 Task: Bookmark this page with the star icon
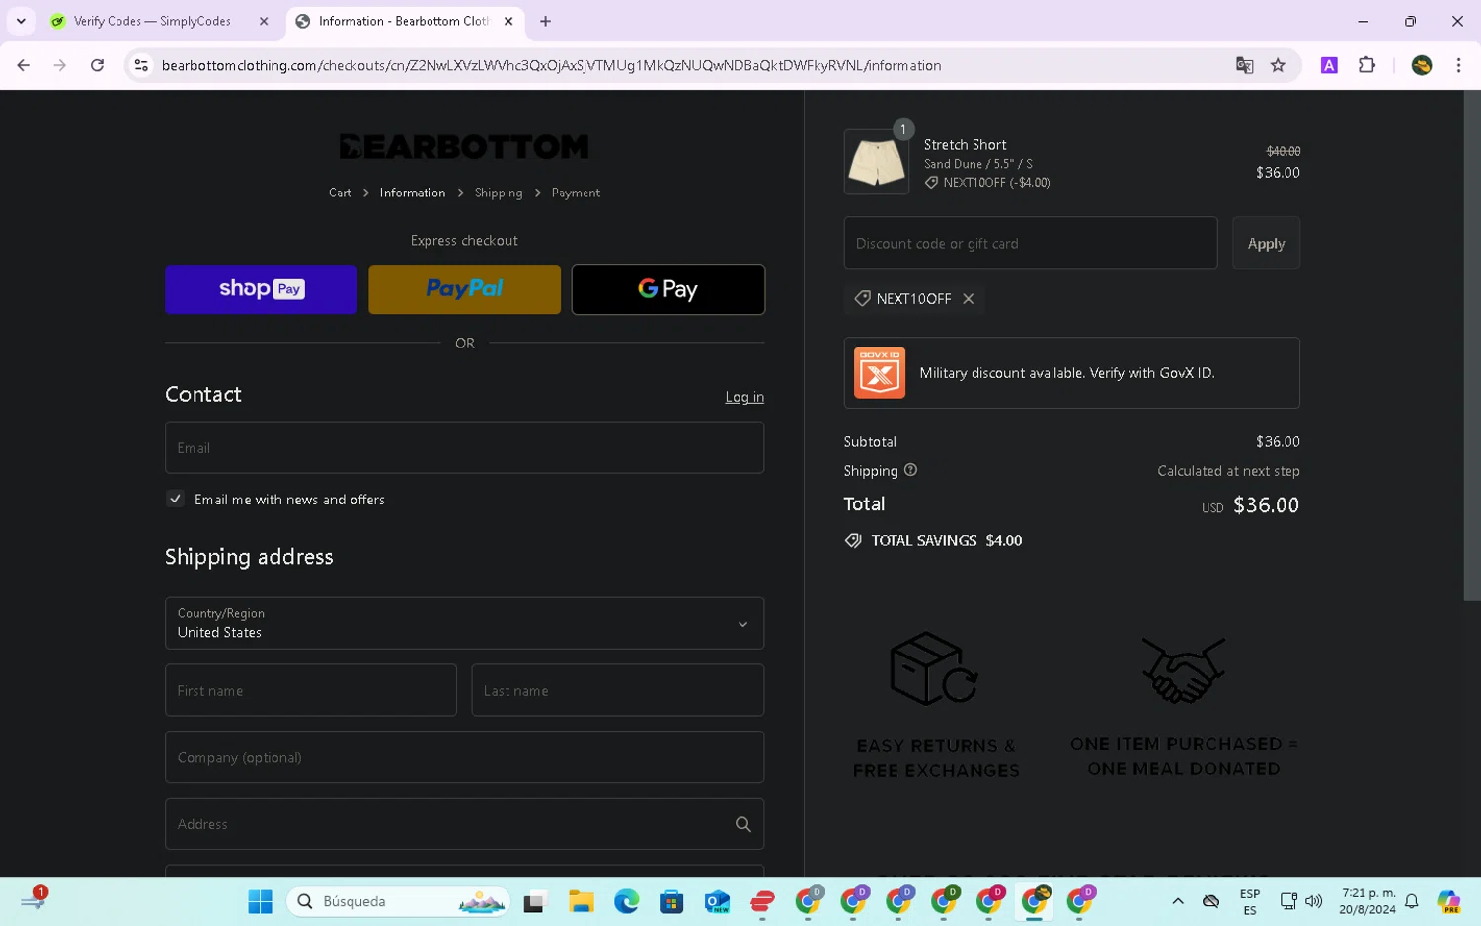pos(1278,65)
